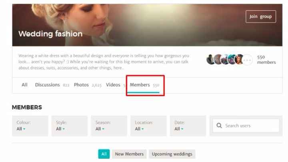The width and height of the screenshot is (288, 162).
Task: Expand the Style filter dropdown
Action: tap(70, 126)
